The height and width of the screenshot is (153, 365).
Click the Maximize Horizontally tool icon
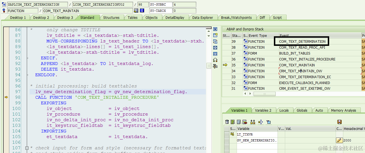click(x=215, y=54)
